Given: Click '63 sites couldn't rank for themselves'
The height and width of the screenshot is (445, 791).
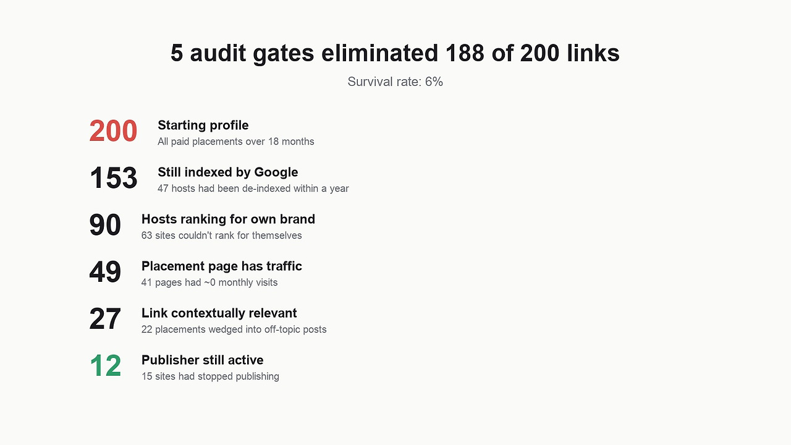Looking at the screenshot, I should point(221,235).
